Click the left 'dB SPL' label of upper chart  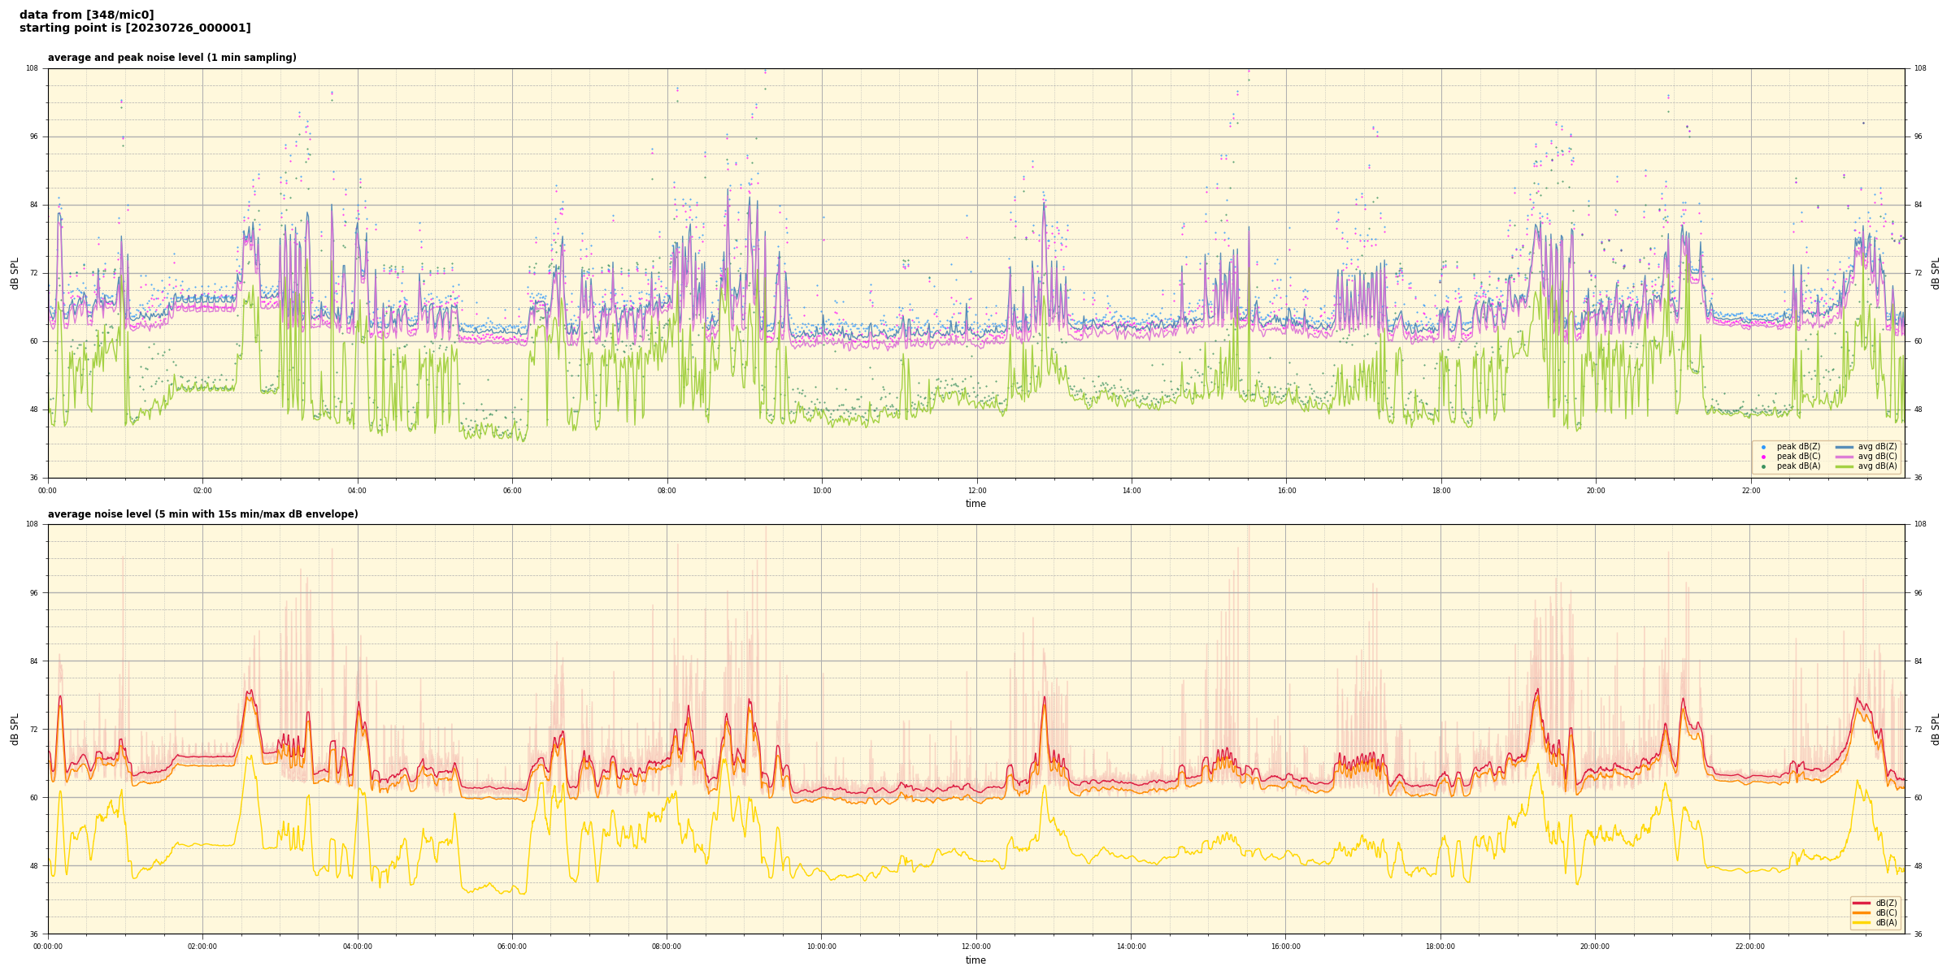(15, 273)
